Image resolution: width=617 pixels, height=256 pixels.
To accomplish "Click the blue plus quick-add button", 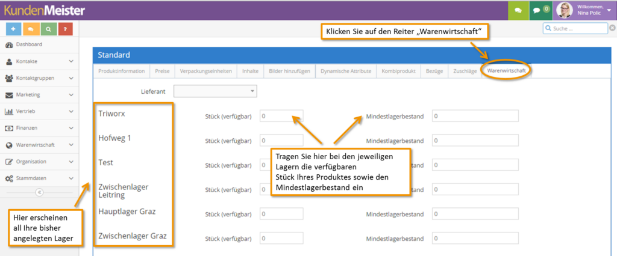I will click(x=13, y=29).
